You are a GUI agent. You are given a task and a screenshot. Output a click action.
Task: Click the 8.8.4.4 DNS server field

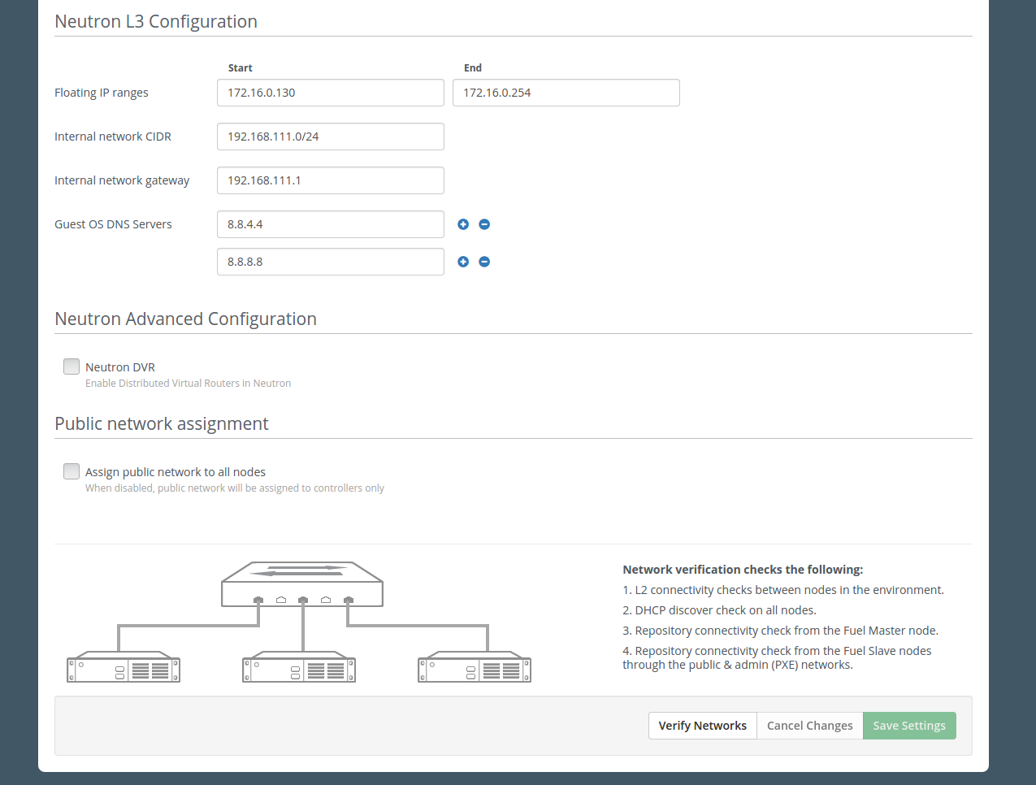pos(330,224)
